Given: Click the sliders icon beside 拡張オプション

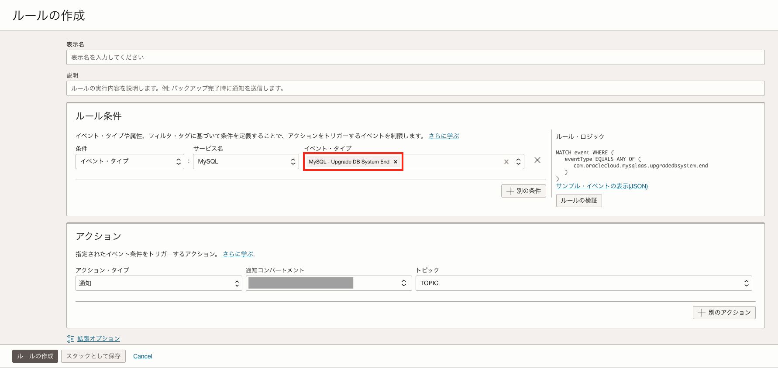Looking at the screenshot, I should point(70,339).
